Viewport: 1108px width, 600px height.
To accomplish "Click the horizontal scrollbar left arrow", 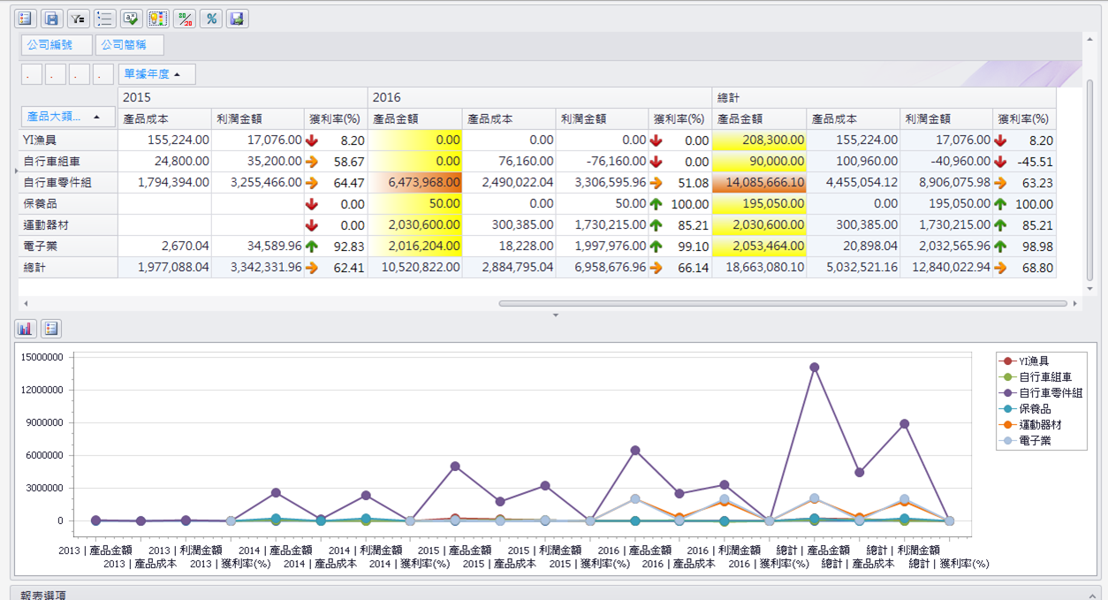I will coord(25,303).
